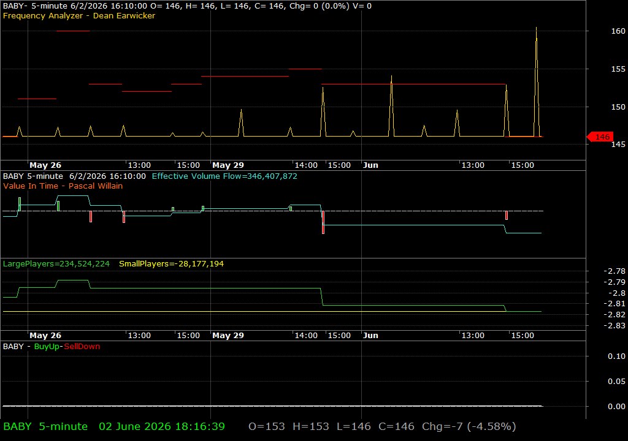Click the '02 June 2026 18:16:39' timestamp
The image size is (628, 441).
[162, 426]
